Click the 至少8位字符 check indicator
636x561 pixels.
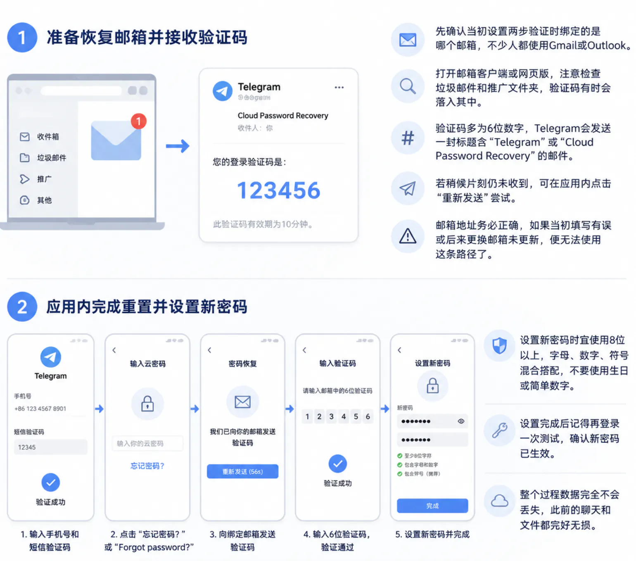(x=400, y=456)
